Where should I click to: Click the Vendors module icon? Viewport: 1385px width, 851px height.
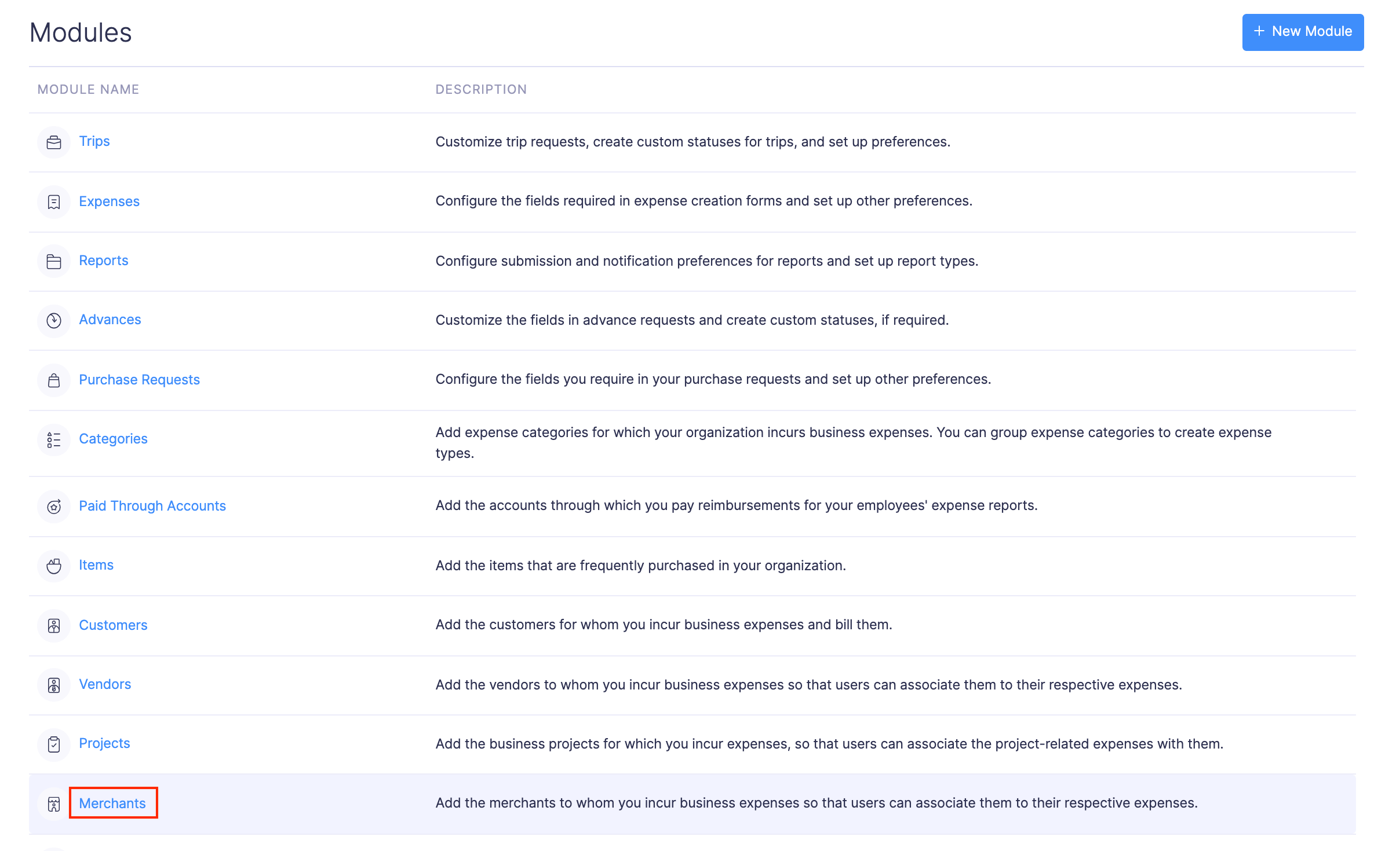[x=54, y=685]
